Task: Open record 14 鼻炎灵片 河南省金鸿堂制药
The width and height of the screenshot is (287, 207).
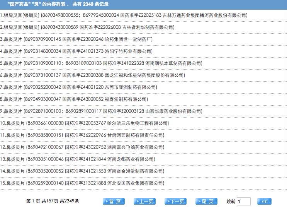Action: point(82,171)
